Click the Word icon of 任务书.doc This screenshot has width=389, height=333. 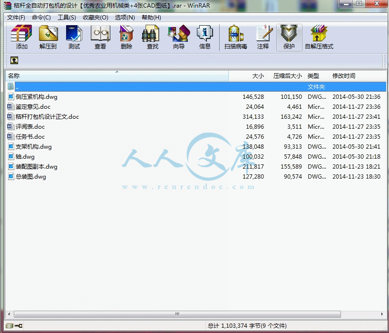[11, 136]
